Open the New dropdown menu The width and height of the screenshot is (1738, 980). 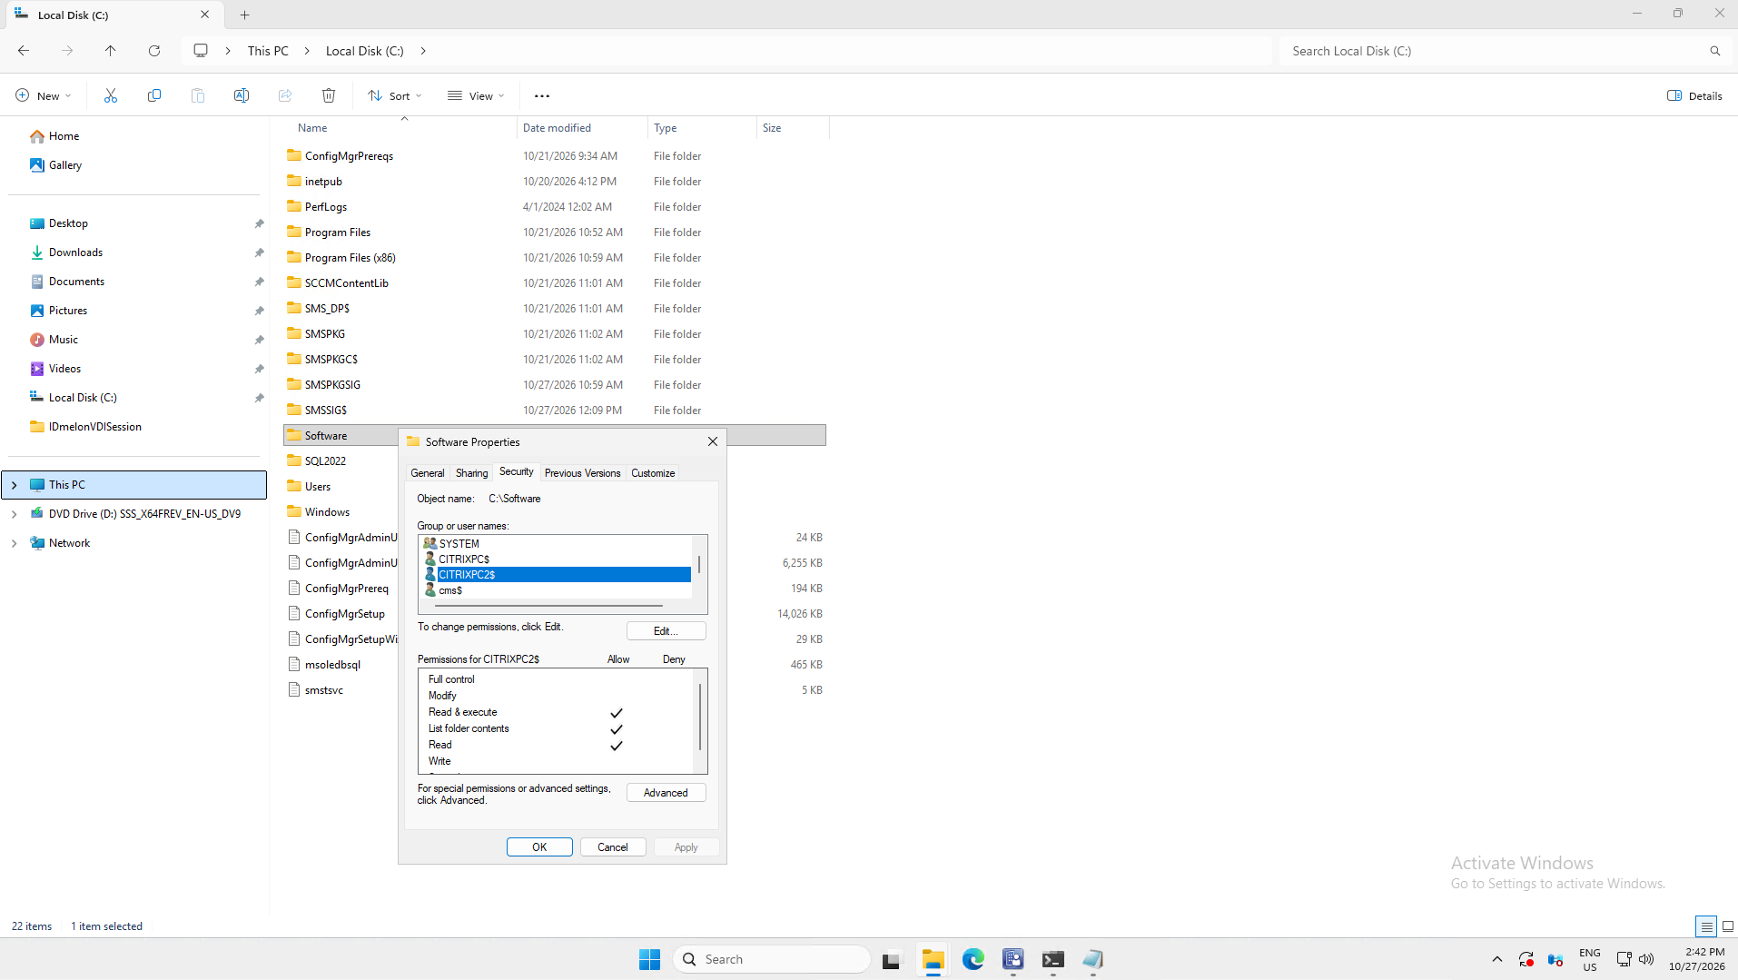click(44, 95)
